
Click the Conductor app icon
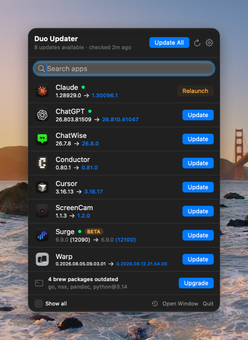coord(42,163)
